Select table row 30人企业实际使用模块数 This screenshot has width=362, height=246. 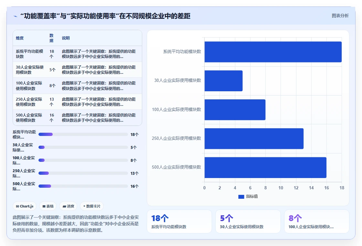(x=77, y=70)
